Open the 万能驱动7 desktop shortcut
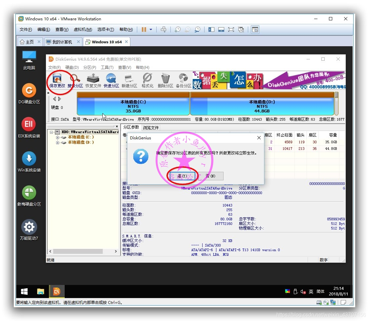This screenshot has width=369, height=321. coord(29,230)
